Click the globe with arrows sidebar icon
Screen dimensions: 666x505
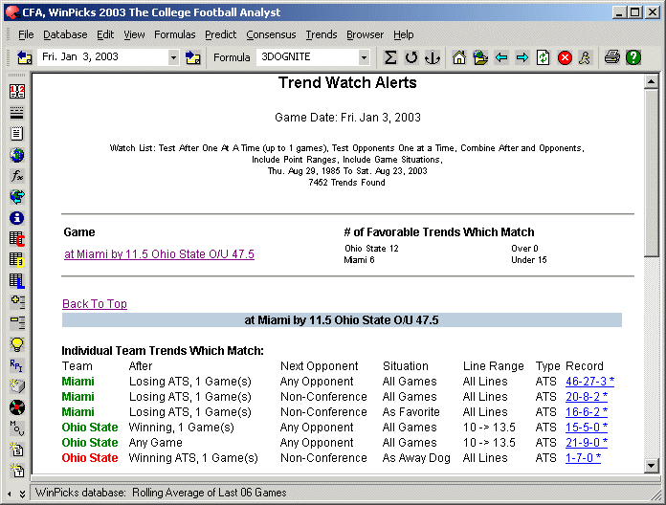17,196
